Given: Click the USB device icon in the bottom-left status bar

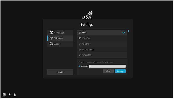Looking at the screenshot, I should [15, 95].
